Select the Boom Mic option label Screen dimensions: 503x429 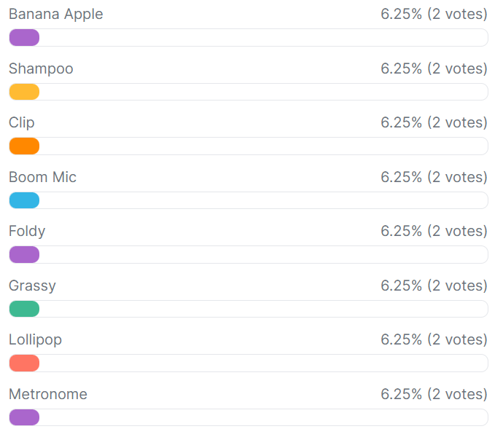[x=42, y=177]
